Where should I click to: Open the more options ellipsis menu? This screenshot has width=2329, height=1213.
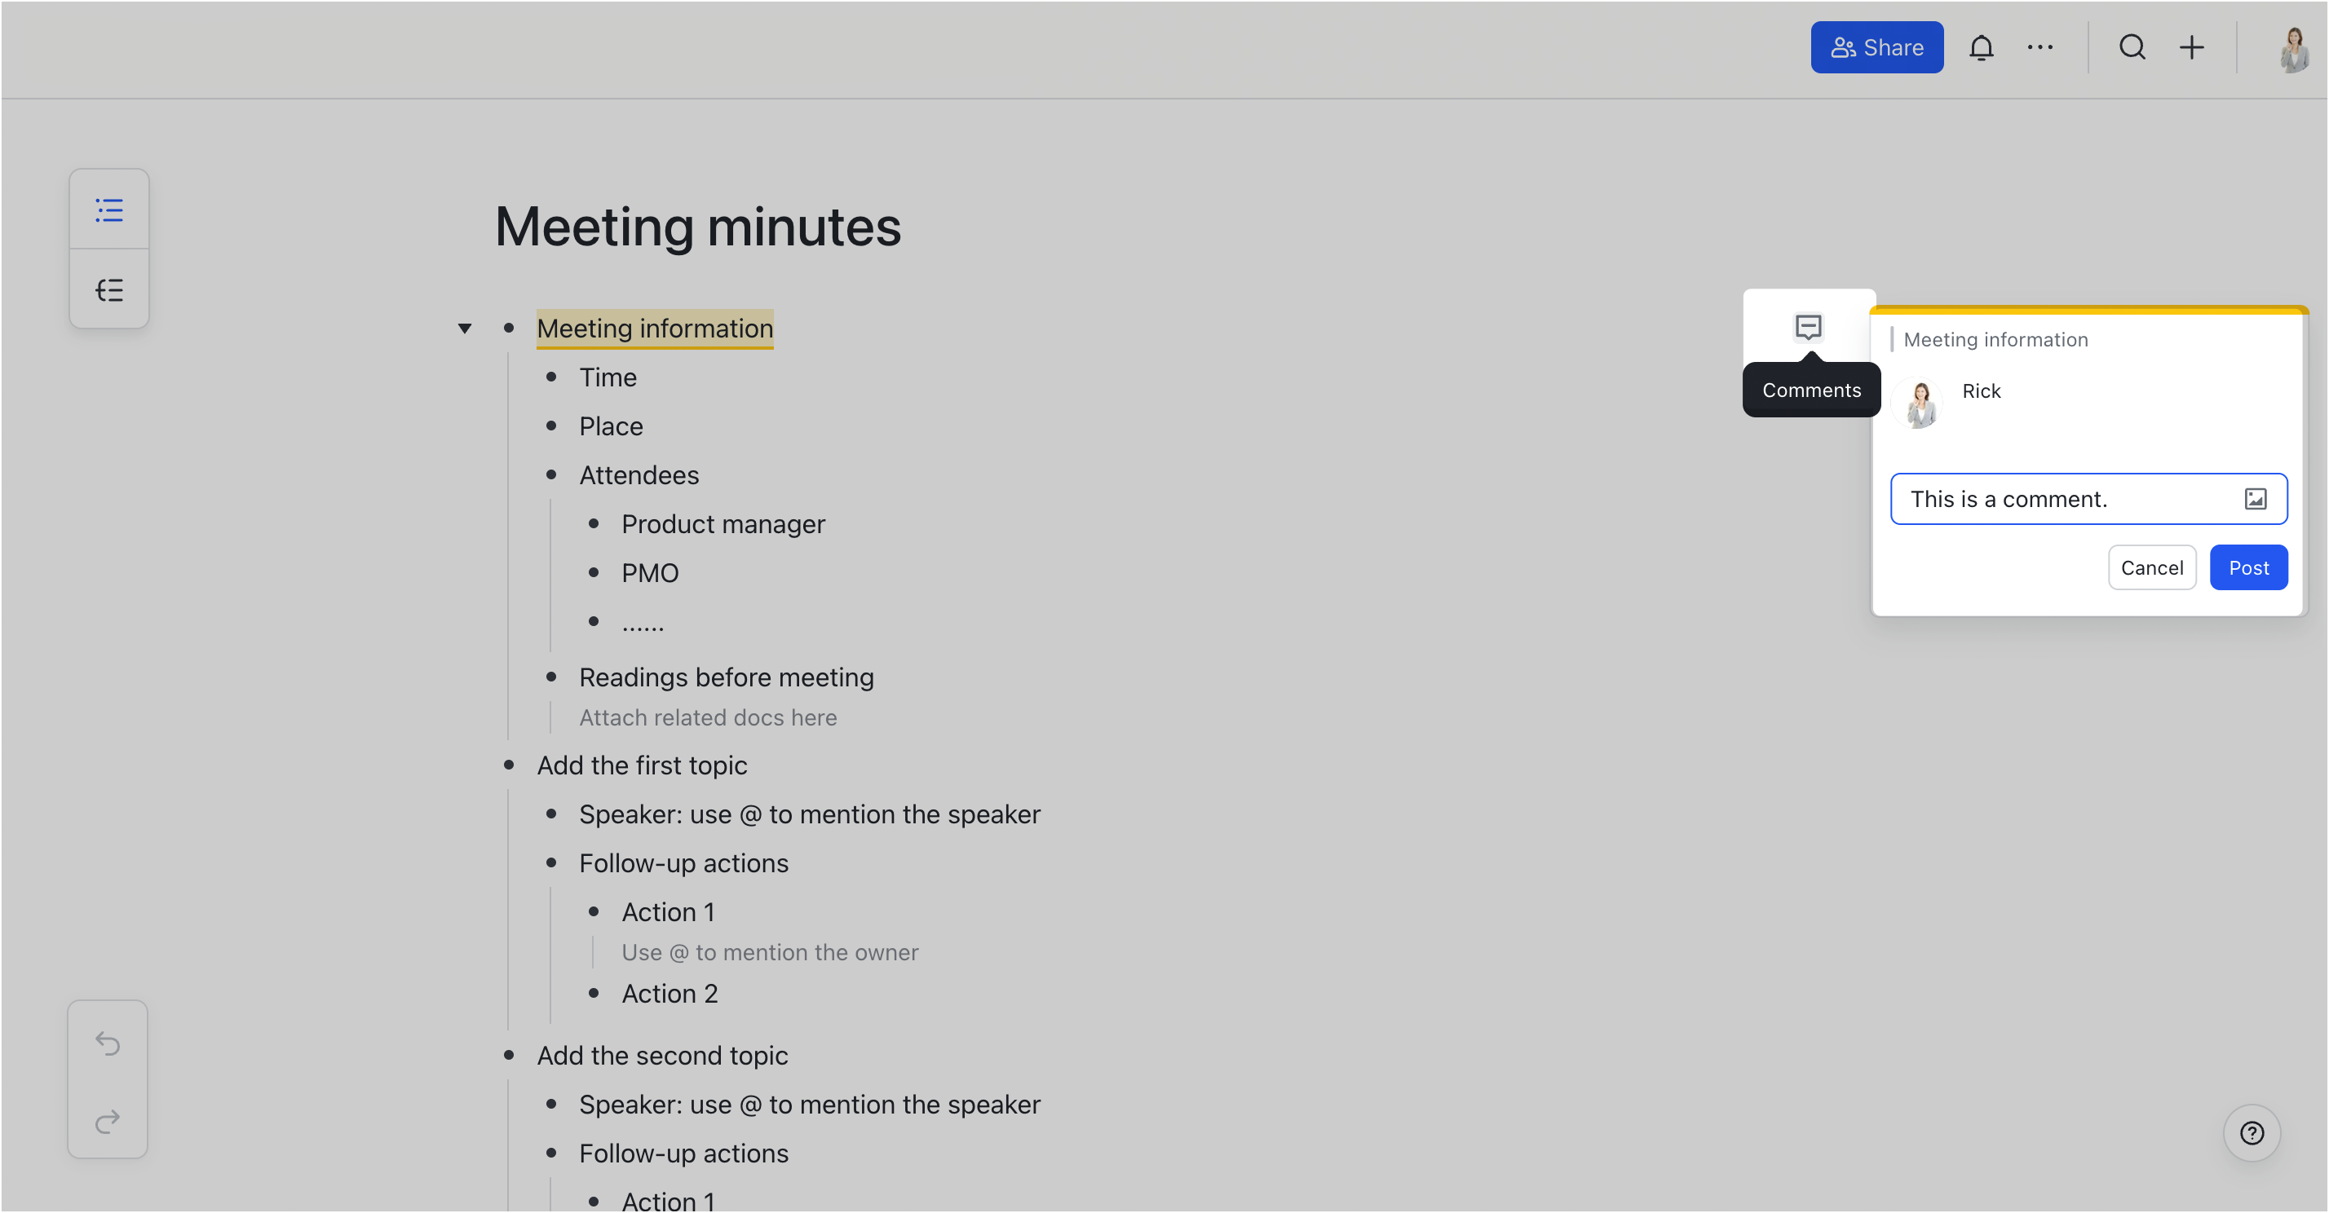pyautogui.click(x=2040, y=47)
